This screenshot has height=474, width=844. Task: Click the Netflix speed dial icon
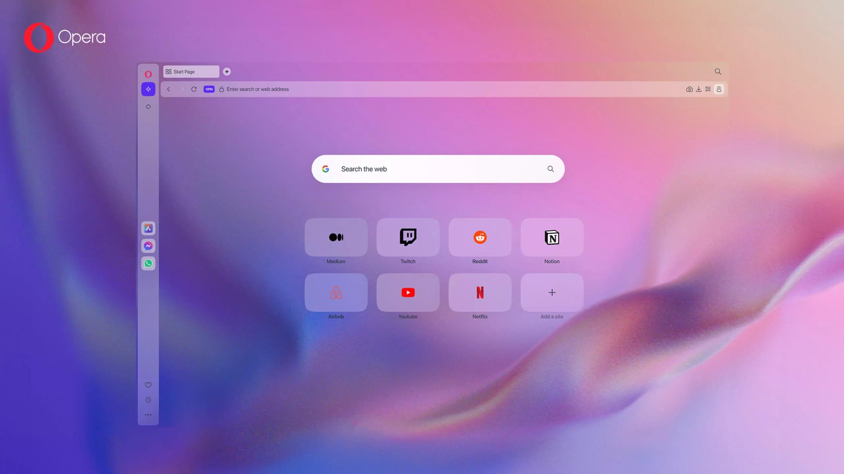click(480, 292)
